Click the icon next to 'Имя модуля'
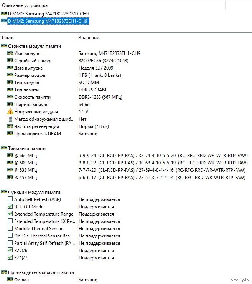The width and height of the screenshot is (252, 284). (10, 53)
